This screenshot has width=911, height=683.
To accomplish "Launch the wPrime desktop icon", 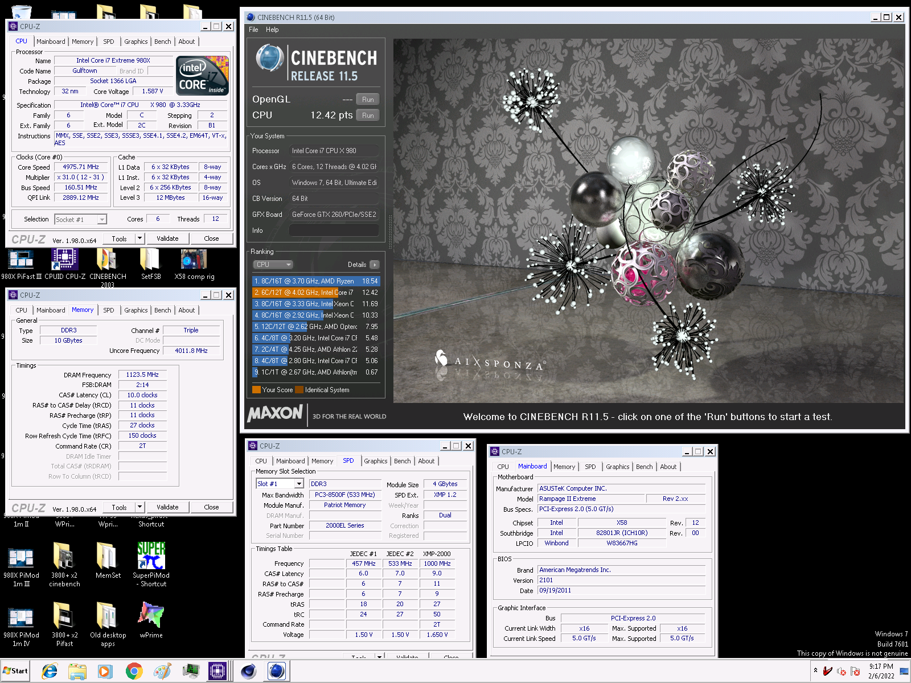I will 151,620.
